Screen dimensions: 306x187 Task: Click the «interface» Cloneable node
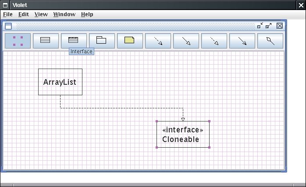pyautogui.click(x=183, y=134)
